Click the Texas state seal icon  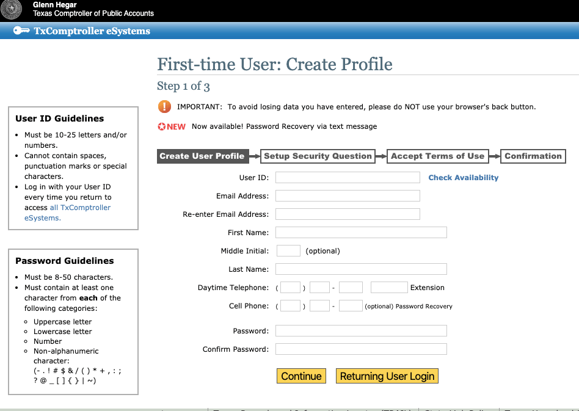point(11,9)
